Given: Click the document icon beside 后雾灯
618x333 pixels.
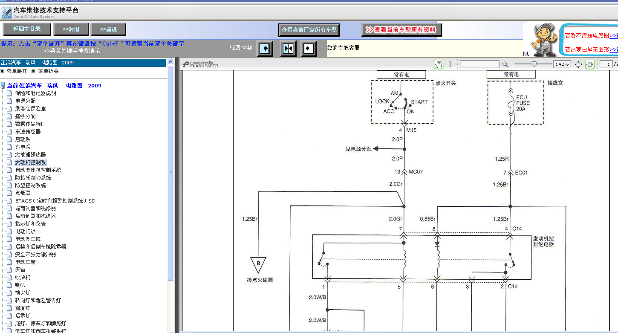Looking at the screenshot, I should pos(9,316).
